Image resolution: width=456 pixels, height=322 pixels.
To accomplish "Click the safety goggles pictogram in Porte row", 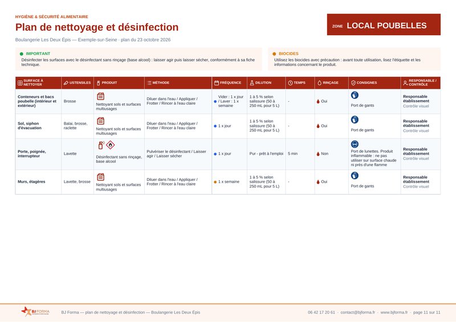I will click(355, 144).
